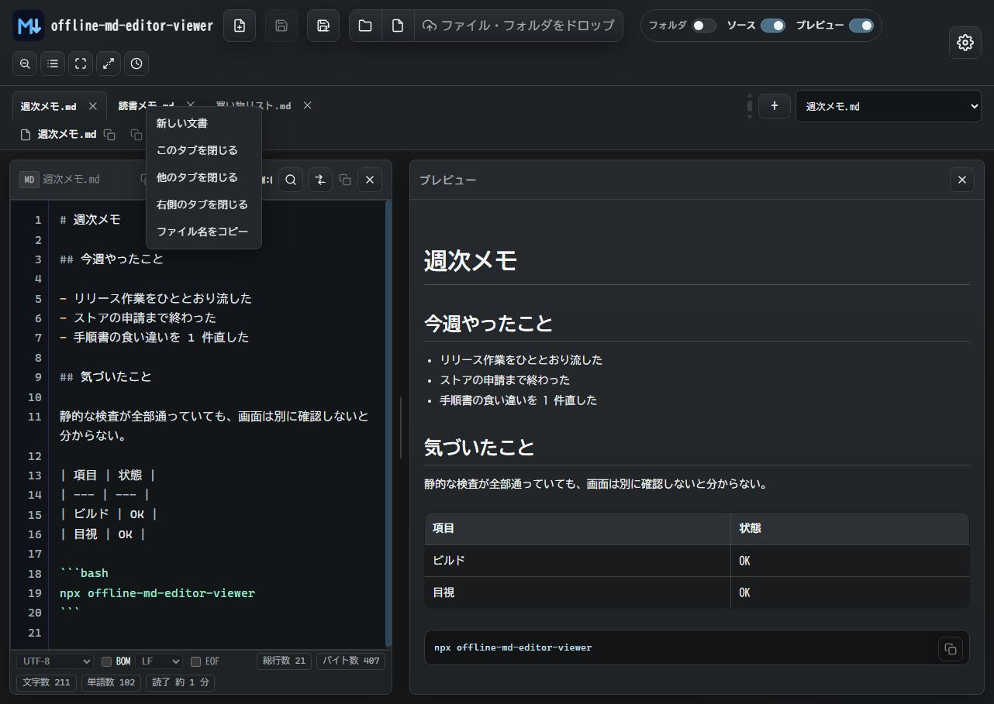Check the BOM checkbox
The image size is (994, 704).
click(x=107, y=661)
